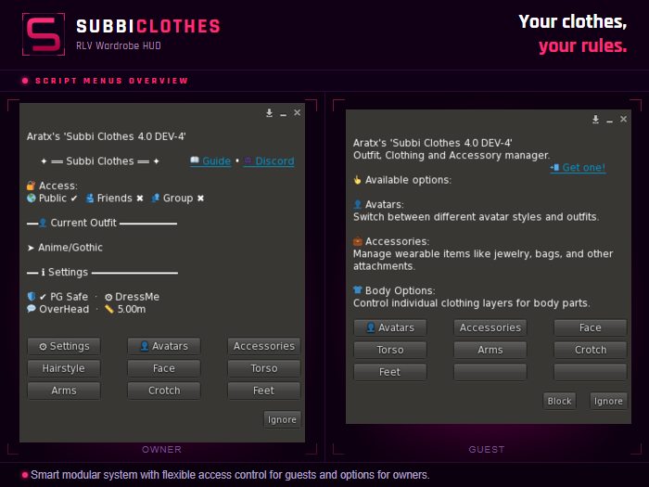Choose Face in Owner menu
Viewport: 649px width, 487px height.
tap(164, 368)
